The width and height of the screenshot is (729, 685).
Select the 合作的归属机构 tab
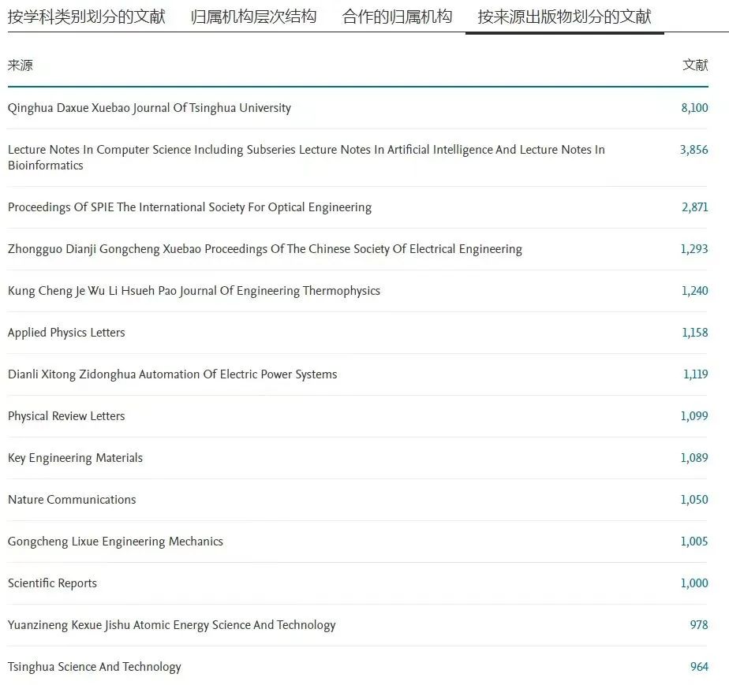[397, 17]
